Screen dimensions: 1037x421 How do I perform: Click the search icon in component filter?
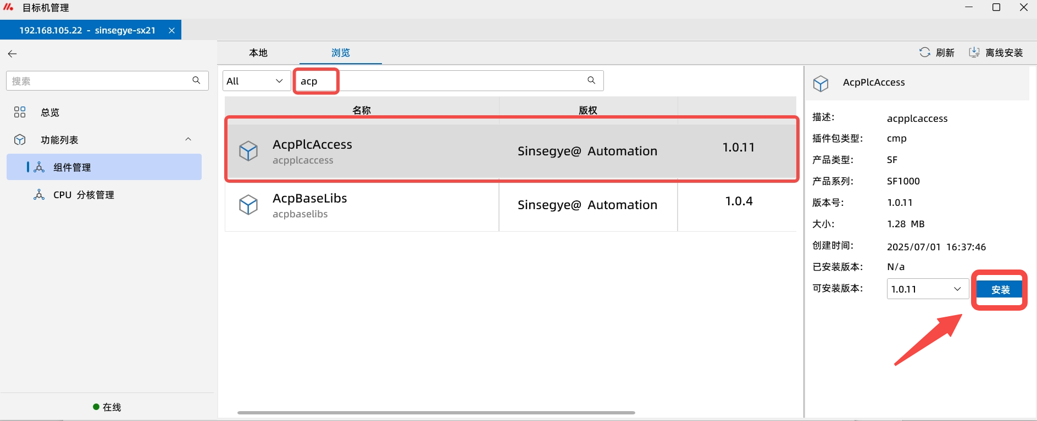[x=591, y=80]
